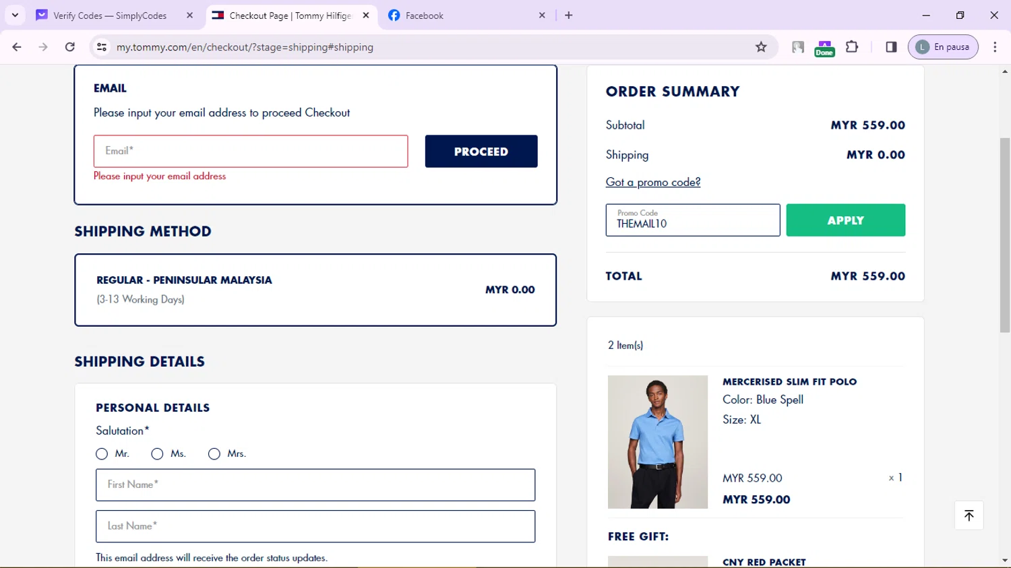1011x568 pixels.
Task: Click the 'Size: XL' text
Action: point(741,420)
